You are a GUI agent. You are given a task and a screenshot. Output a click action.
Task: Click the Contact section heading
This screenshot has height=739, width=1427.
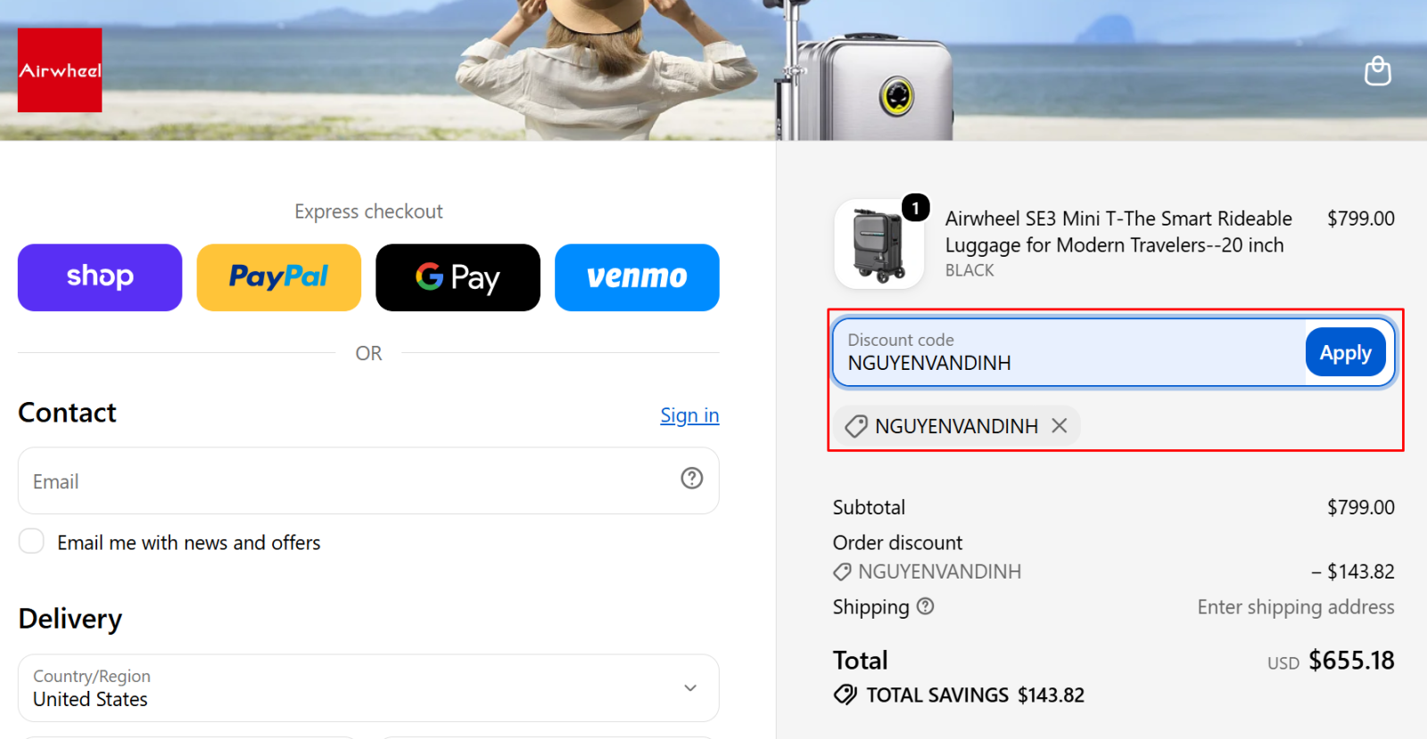coord(67,413)
